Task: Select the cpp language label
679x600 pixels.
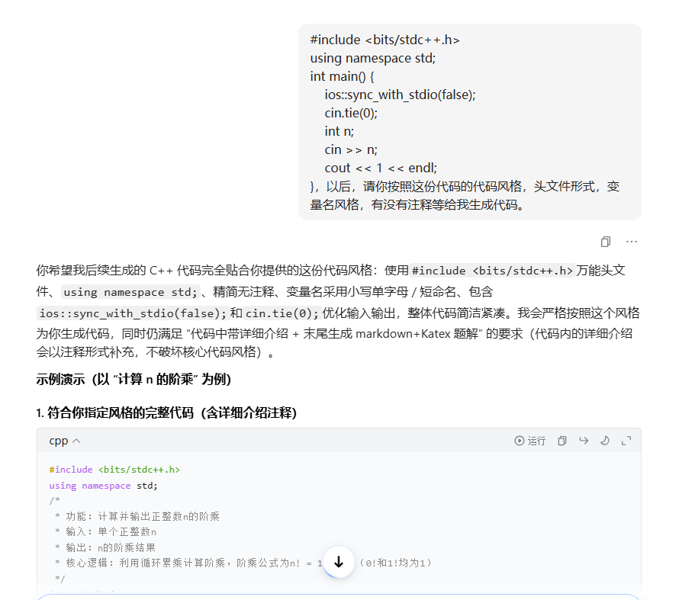Action: point(60,441)
